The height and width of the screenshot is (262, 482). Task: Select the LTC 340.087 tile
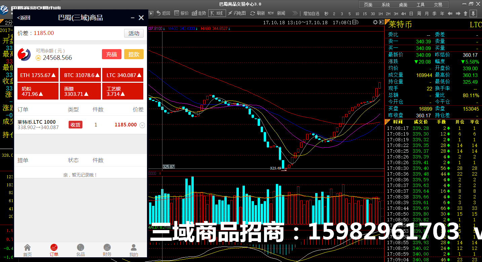pos(123,75)
